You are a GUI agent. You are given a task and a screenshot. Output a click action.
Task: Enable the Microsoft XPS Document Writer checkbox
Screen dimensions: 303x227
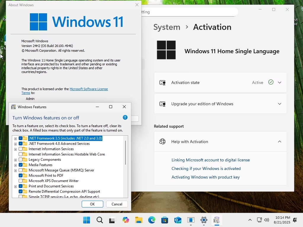[x=20, y=181]
